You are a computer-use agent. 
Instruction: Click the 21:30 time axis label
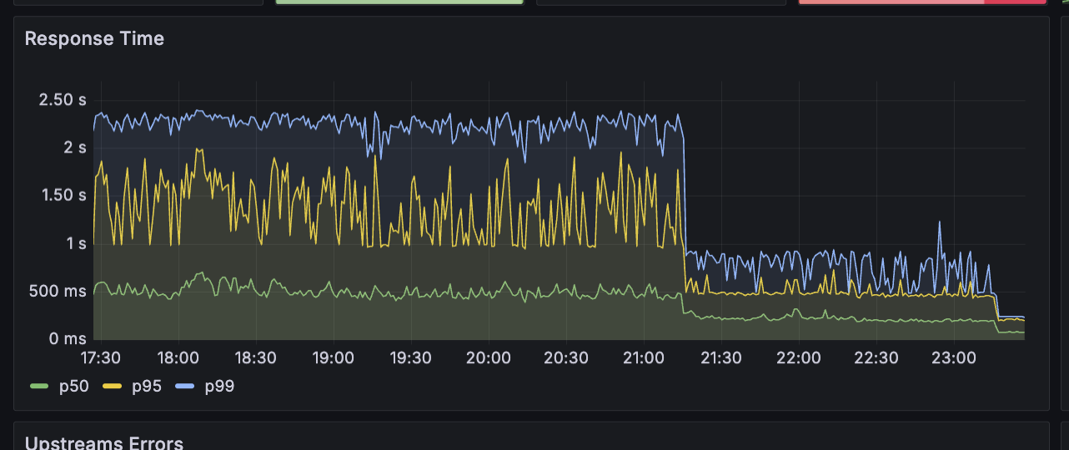tap(720, 357)
